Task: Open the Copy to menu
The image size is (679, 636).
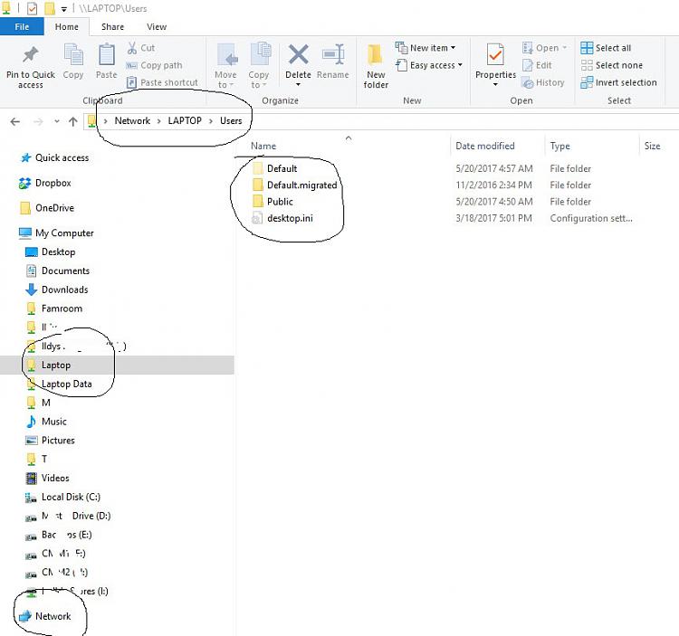Action: coord(259,66)
